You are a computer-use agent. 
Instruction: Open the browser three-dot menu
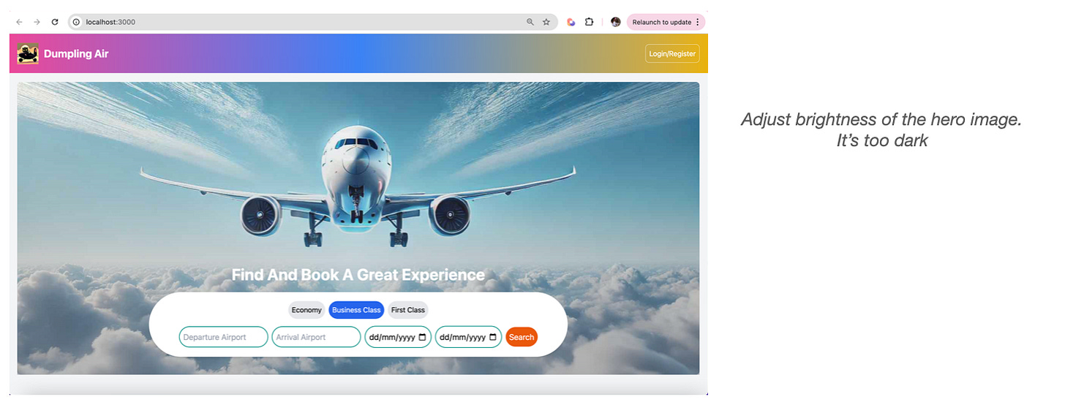click(698, 22)
